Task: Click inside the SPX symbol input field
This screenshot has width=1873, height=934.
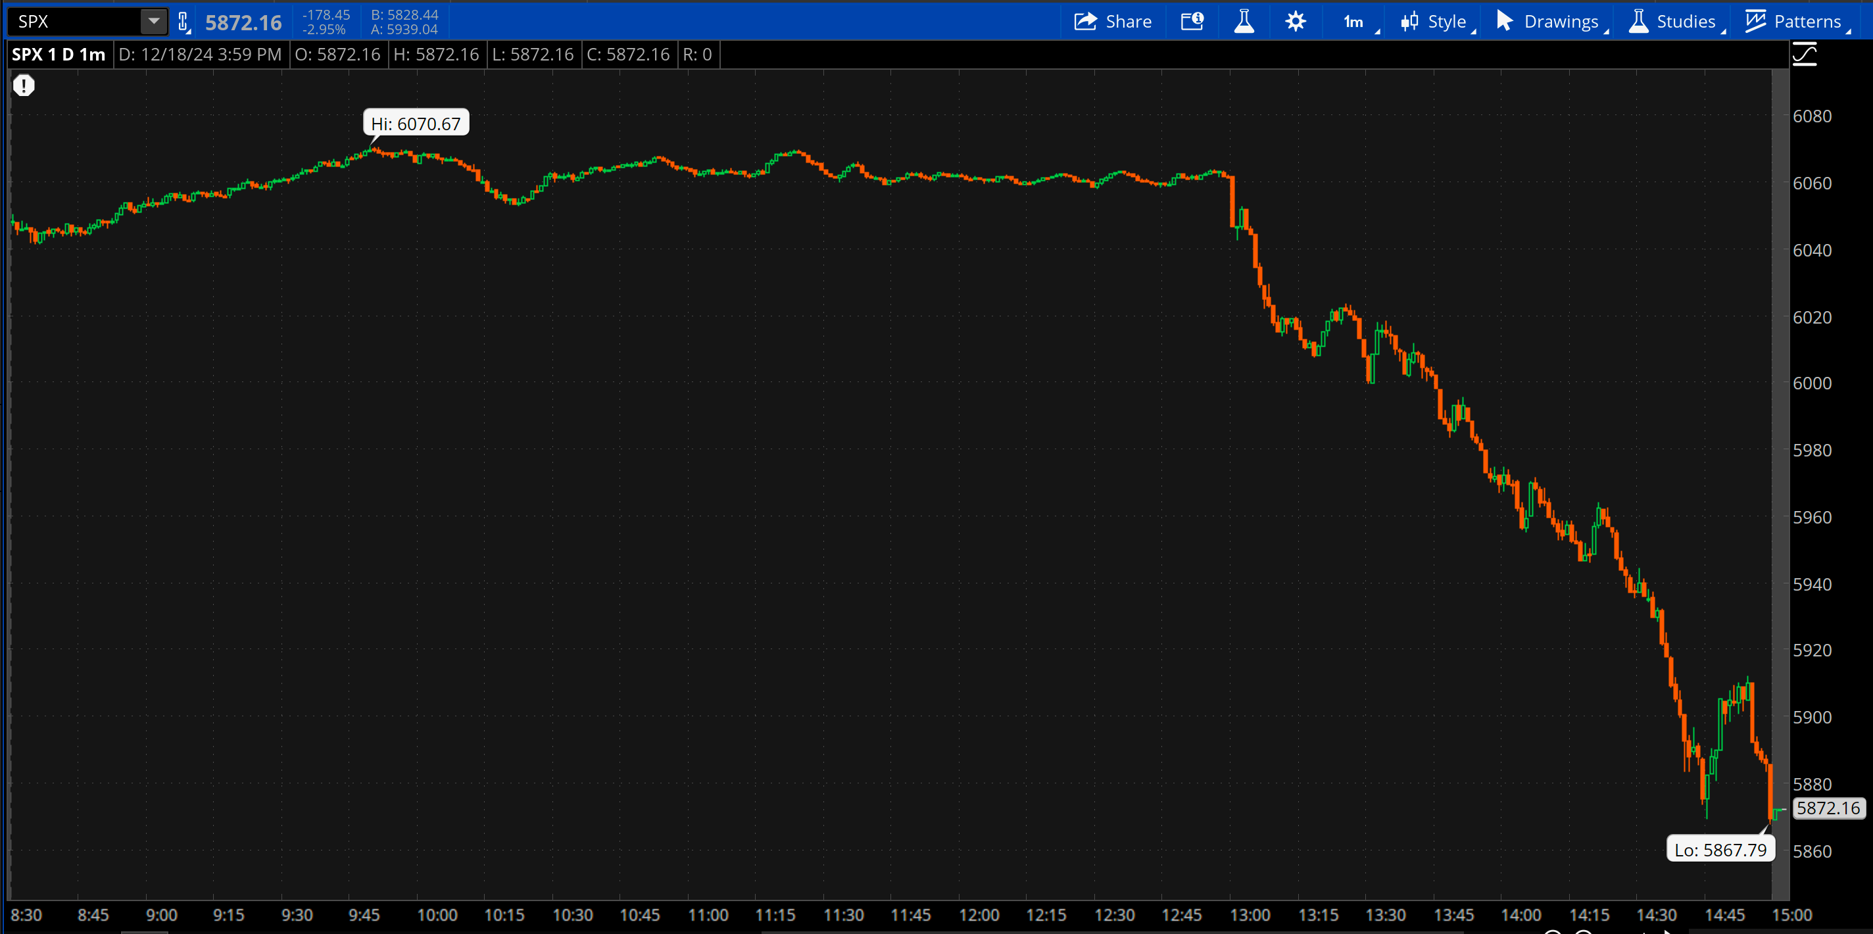Action: (x=73, y=21)
